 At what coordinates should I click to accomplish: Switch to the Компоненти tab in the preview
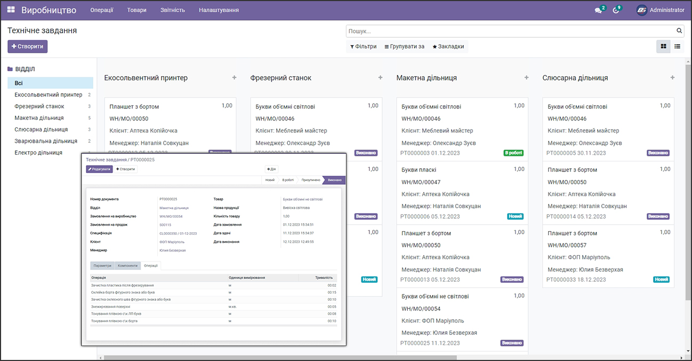tap(128, 265)
